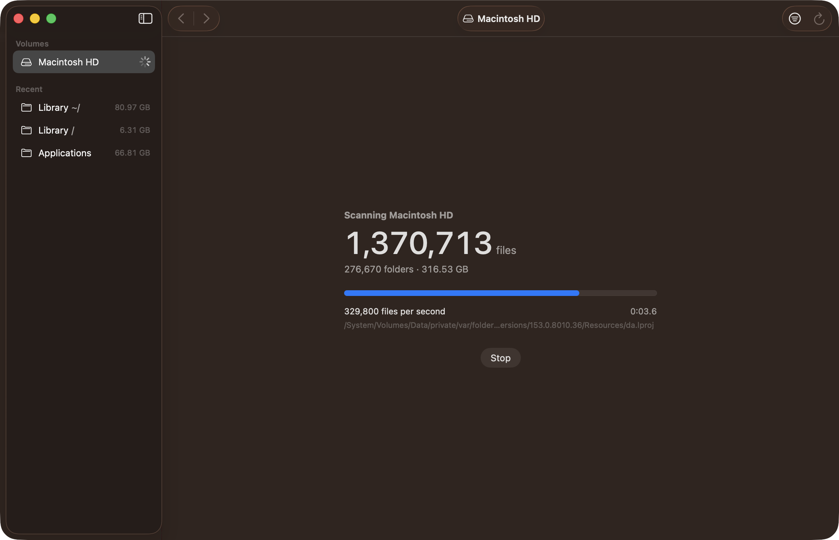
Task: Click the blue scan progress bar
Action: 500,293
